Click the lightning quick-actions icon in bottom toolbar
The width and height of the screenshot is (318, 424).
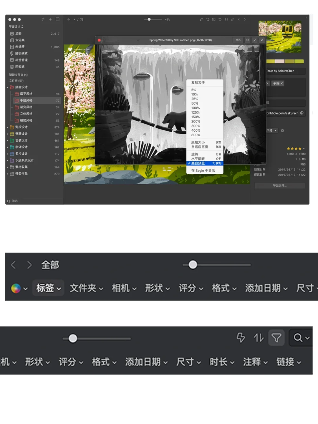click(x=241, y=338)
